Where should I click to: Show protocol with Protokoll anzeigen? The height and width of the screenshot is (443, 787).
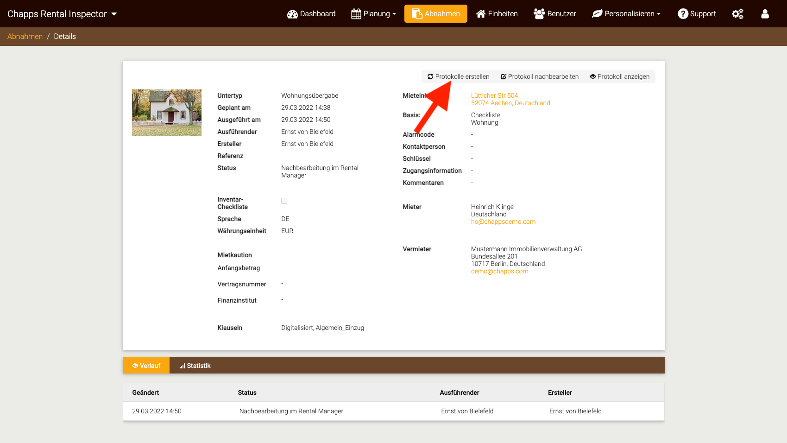tap(619, 76)
